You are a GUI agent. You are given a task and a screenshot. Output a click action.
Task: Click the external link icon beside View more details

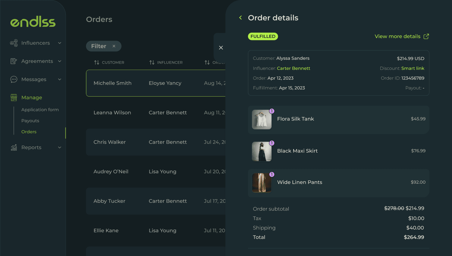426,36
